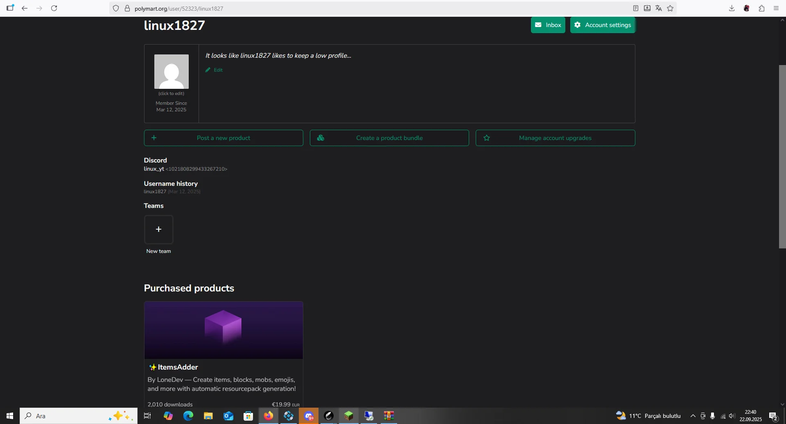The image size is (786, 424).
Task: Click the tray microphone icon
Action: [713, 416]
